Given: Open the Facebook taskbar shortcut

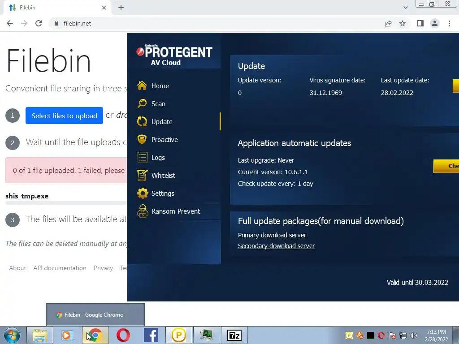Looking at the screenshot, I should tap(151, 335).
